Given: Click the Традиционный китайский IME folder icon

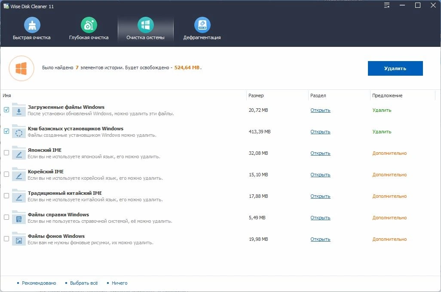Looking at the screenshot, I should (x=19, y=196).
